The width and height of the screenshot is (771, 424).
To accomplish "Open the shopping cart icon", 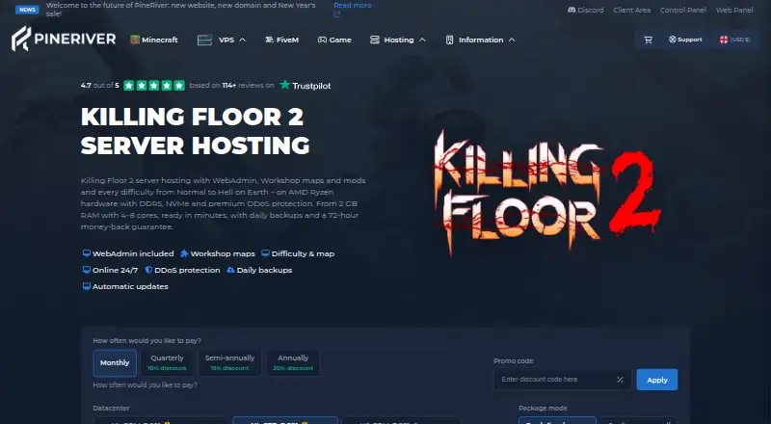I will (648, 40).
